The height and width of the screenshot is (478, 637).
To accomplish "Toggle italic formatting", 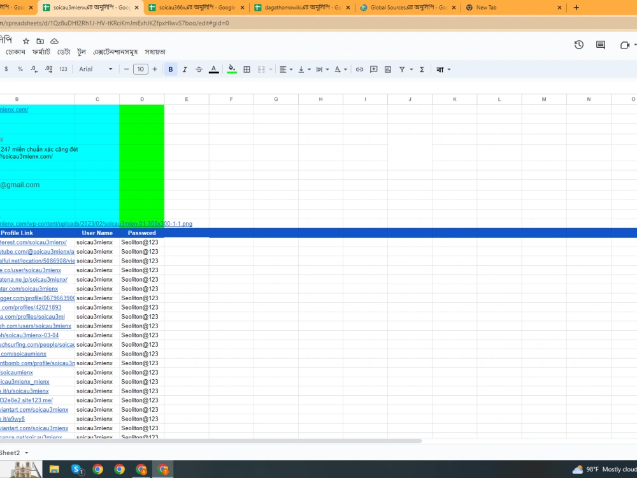I will 185,69.
